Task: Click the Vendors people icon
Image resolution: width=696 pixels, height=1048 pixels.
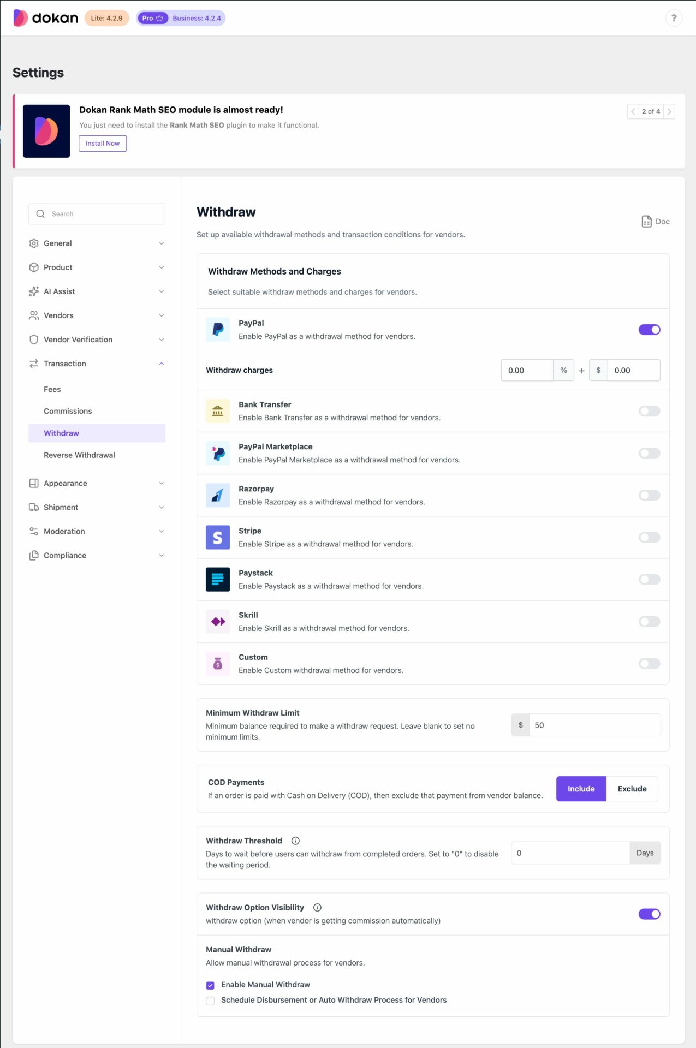Action: 34,315
